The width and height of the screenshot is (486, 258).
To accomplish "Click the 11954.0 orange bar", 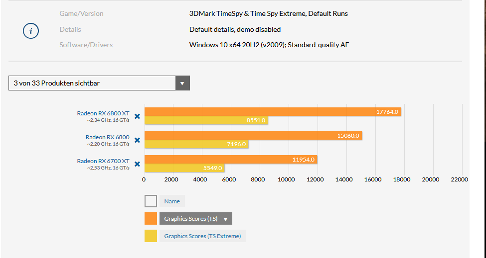I will click(x=231, y=160).
